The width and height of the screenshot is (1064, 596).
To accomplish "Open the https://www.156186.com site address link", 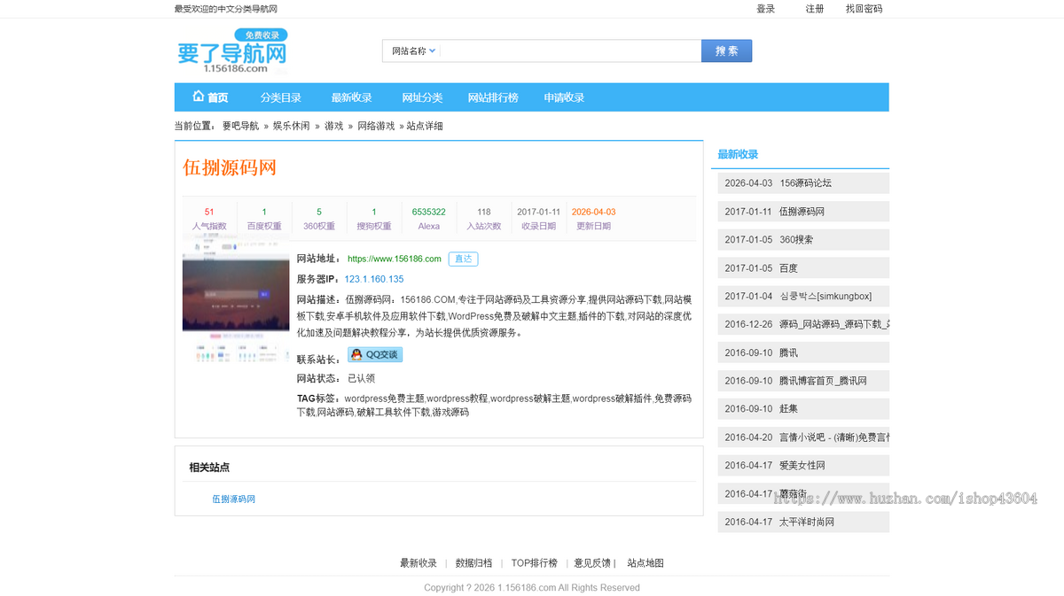I will coord(395,259).
